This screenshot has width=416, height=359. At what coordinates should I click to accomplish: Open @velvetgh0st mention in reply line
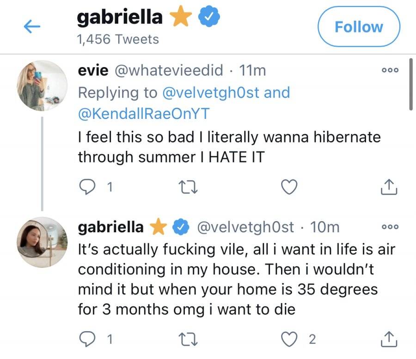[210, 93]
